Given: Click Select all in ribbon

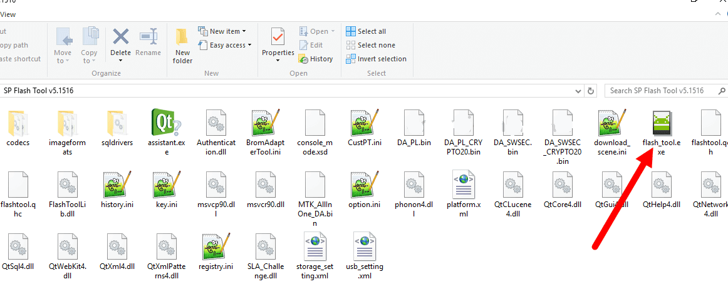Looking at the screenshot, I should (x=366, y=31).
